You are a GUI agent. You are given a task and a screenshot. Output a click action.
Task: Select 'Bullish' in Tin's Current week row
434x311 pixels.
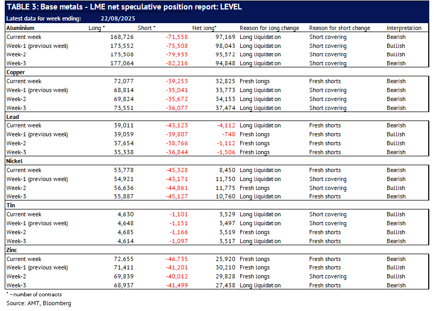[x=396, y=214]
